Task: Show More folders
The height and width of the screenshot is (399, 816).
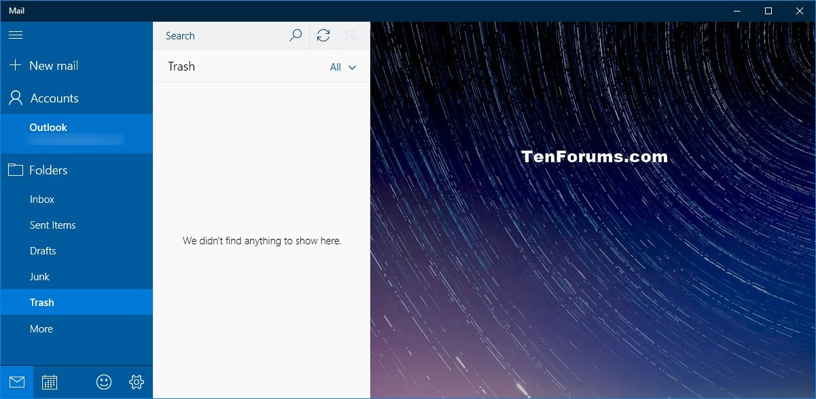Action: coord(76,328)
